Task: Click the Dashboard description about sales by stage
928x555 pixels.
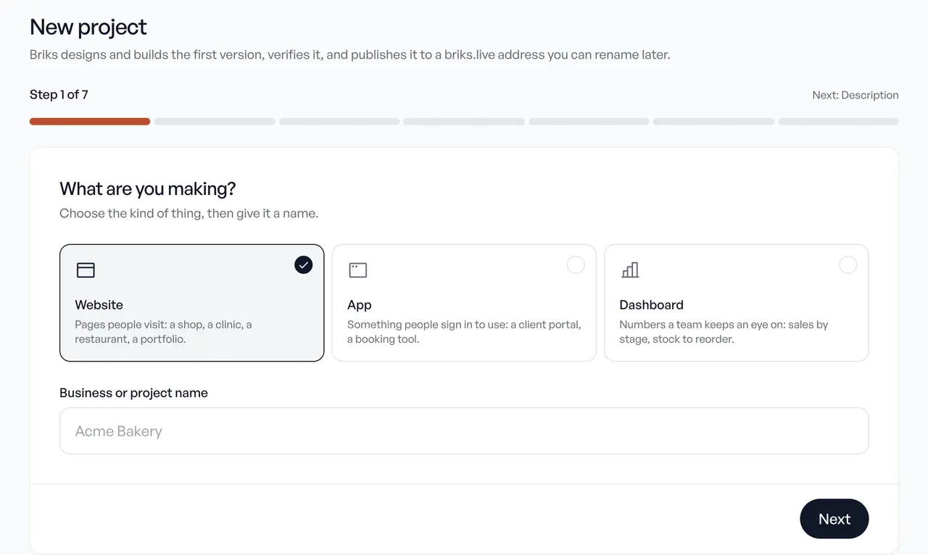Action: (x=724, y=332)
